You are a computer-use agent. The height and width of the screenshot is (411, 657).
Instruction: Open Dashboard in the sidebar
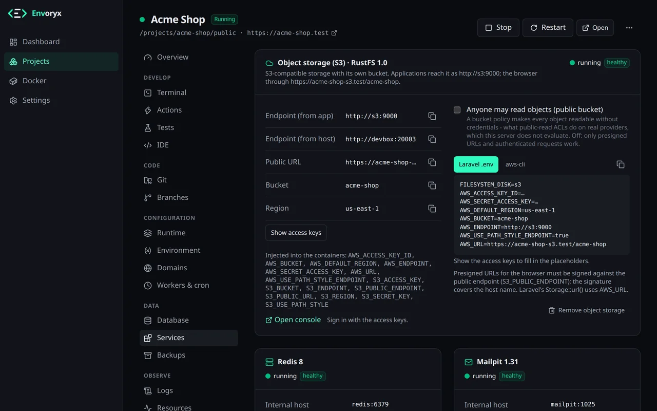61,42
